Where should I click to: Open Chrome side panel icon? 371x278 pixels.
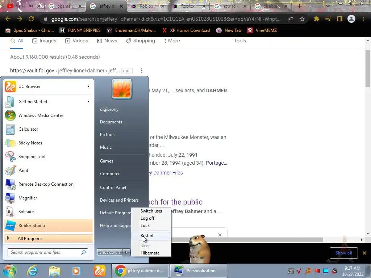point(340,19)
